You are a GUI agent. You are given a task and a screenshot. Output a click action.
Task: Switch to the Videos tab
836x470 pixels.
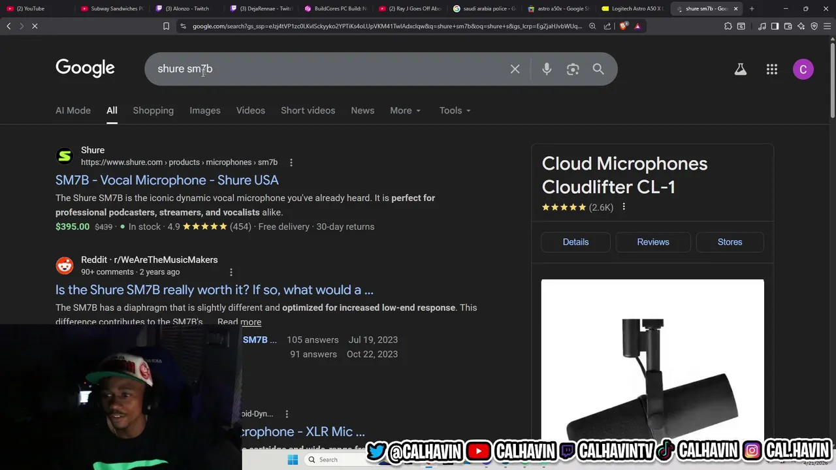pyautogui.click(x=251, y=110)
